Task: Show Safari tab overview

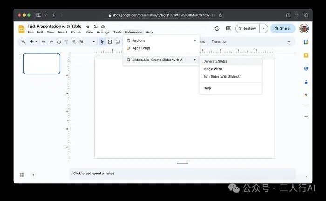Action: tap(306, 15)
